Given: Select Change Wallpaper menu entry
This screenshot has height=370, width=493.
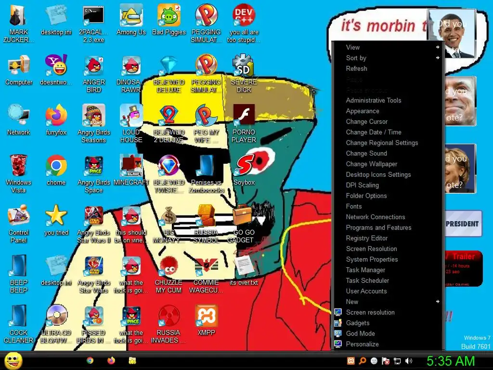Looking at the screenshot, I should click(x=389, y=164).
